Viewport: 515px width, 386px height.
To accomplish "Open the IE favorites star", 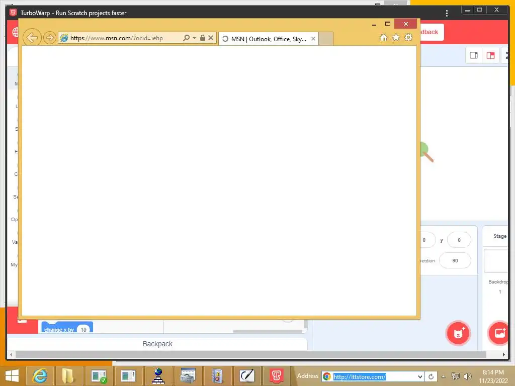I will tap(396, 37).
